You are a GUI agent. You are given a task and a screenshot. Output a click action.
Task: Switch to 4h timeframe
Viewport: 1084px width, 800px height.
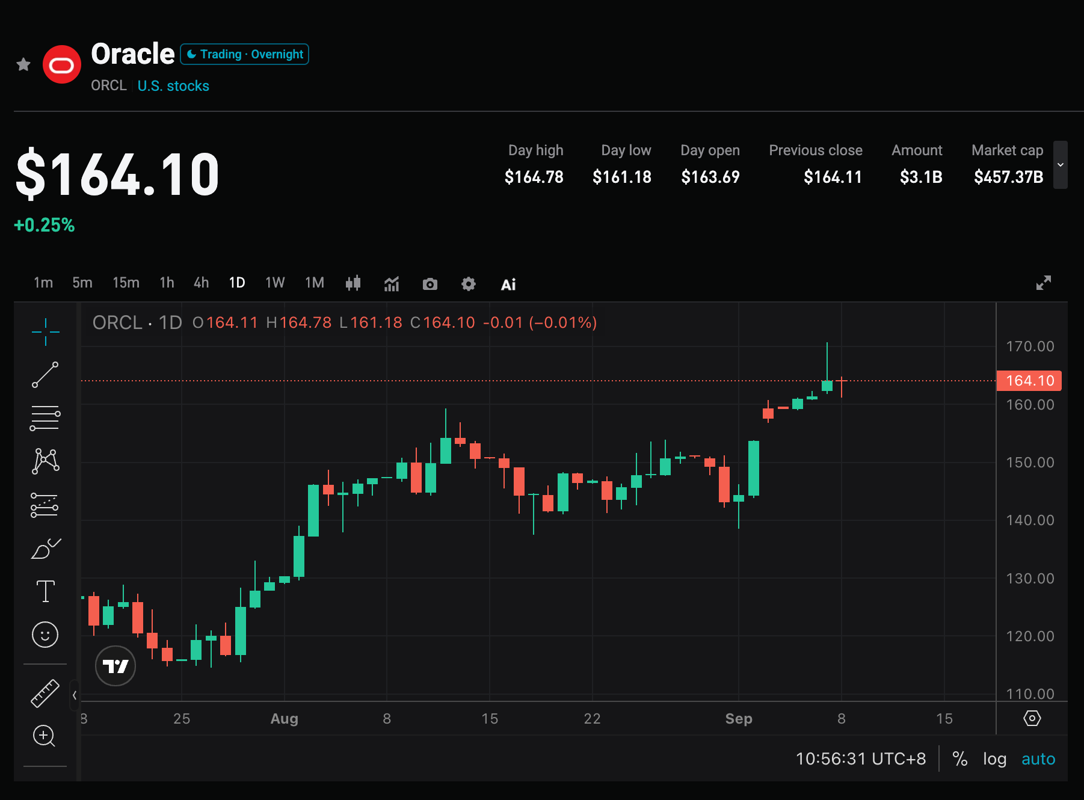pos(202,283)
